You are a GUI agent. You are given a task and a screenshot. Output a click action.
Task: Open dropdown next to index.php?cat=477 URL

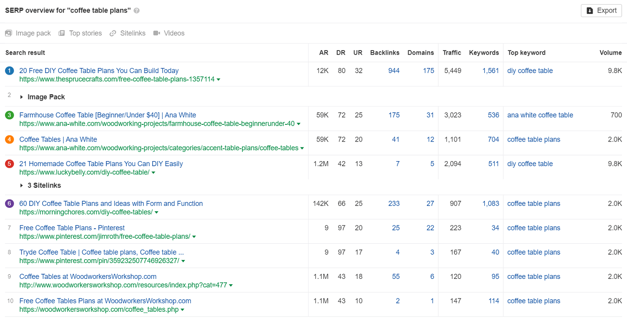(x=231, y=285)
